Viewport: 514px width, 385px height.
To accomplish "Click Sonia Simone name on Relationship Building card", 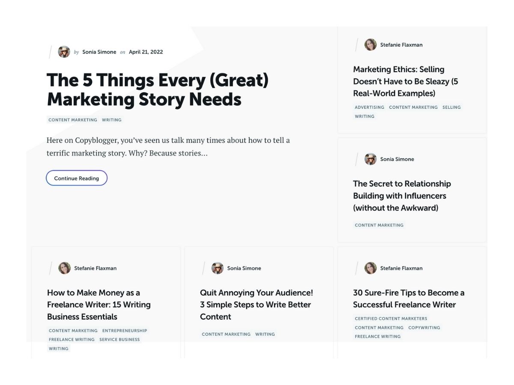I will [x=397, y=159].
